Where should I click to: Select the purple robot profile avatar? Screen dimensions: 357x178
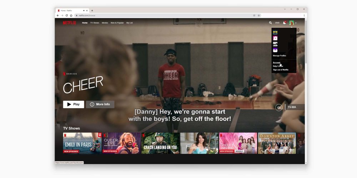pos(275,50)
